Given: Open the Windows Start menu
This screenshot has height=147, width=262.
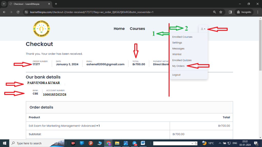Looking at the screenshot, I should tap(5, 143).
